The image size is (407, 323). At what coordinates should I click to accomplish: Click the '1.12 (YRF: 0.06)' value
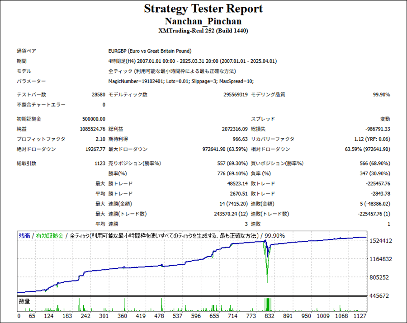click(372, 139)
